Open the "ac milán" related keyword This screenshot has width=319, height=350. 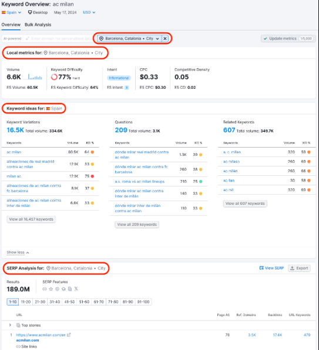point(230,171)
